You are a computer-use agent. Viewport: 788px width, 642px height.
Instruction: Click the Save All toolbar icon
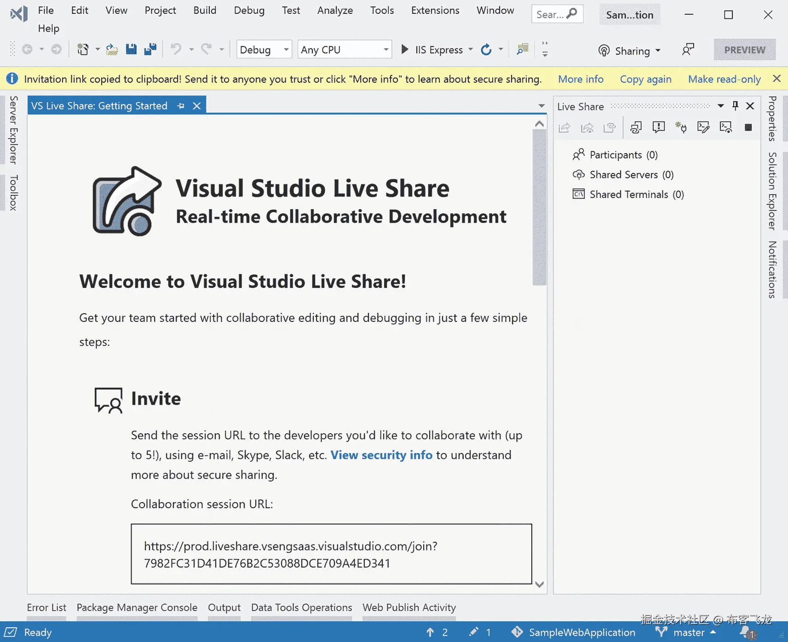click(150, 49)
